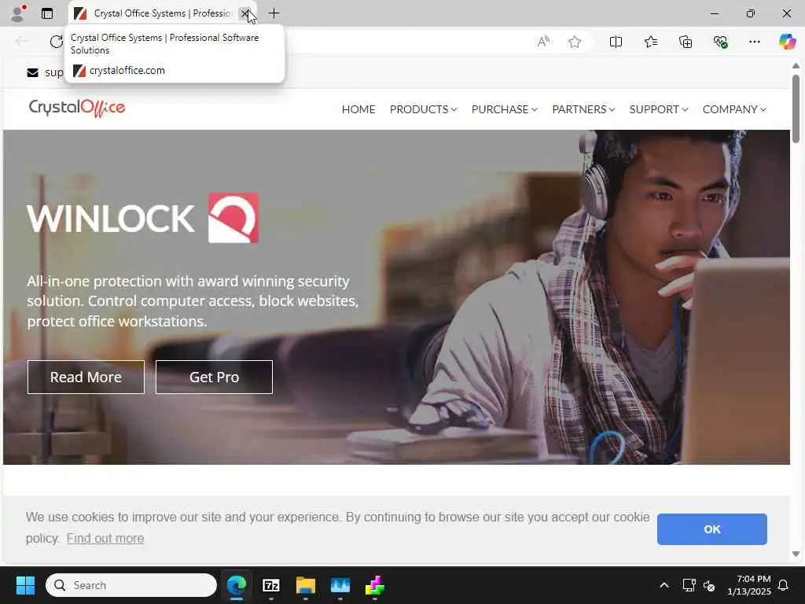Click the taskbar Search box
Image resolution: width=805 pixels, height=604 pixels.
click(131, 585)
